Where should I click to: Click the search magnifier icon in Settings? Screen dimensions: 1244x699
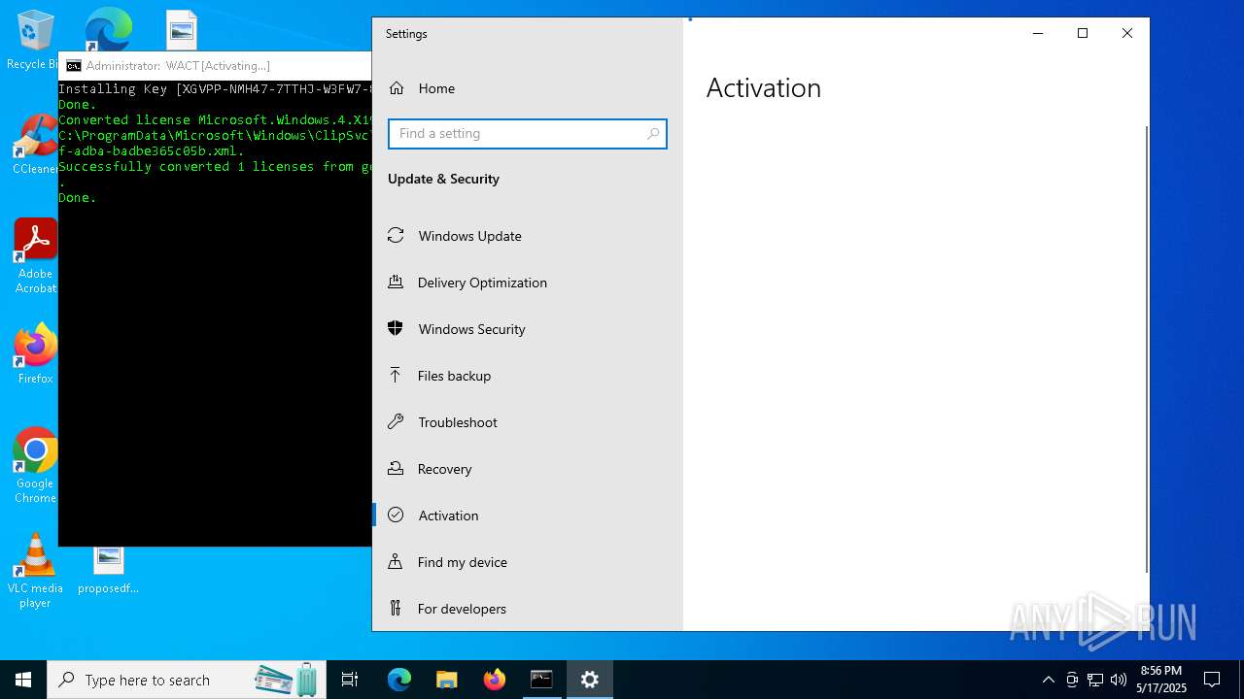point(653,134)
